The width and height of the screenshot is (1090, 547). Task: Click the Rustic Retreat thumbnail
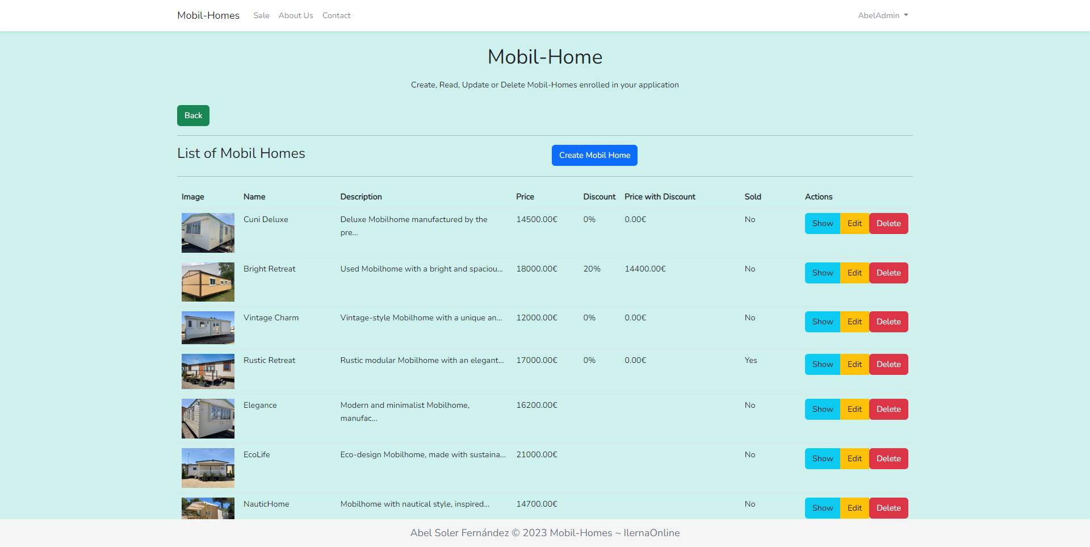click(x=208, y=371)
